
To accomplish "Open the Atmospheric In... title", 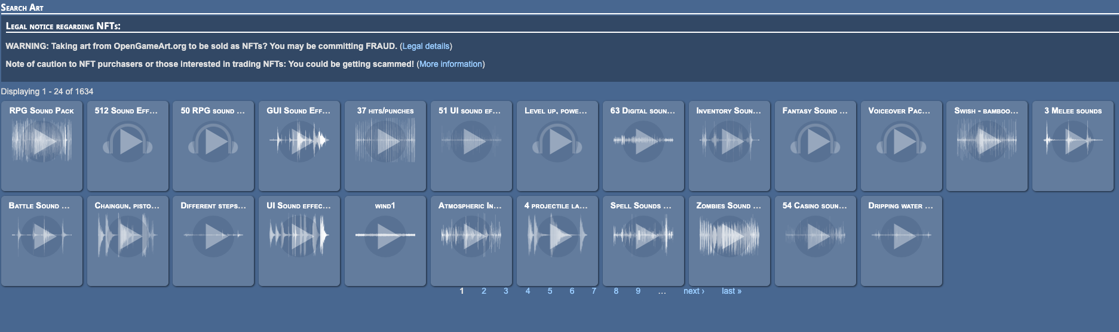I will click(x=470, y=205).
